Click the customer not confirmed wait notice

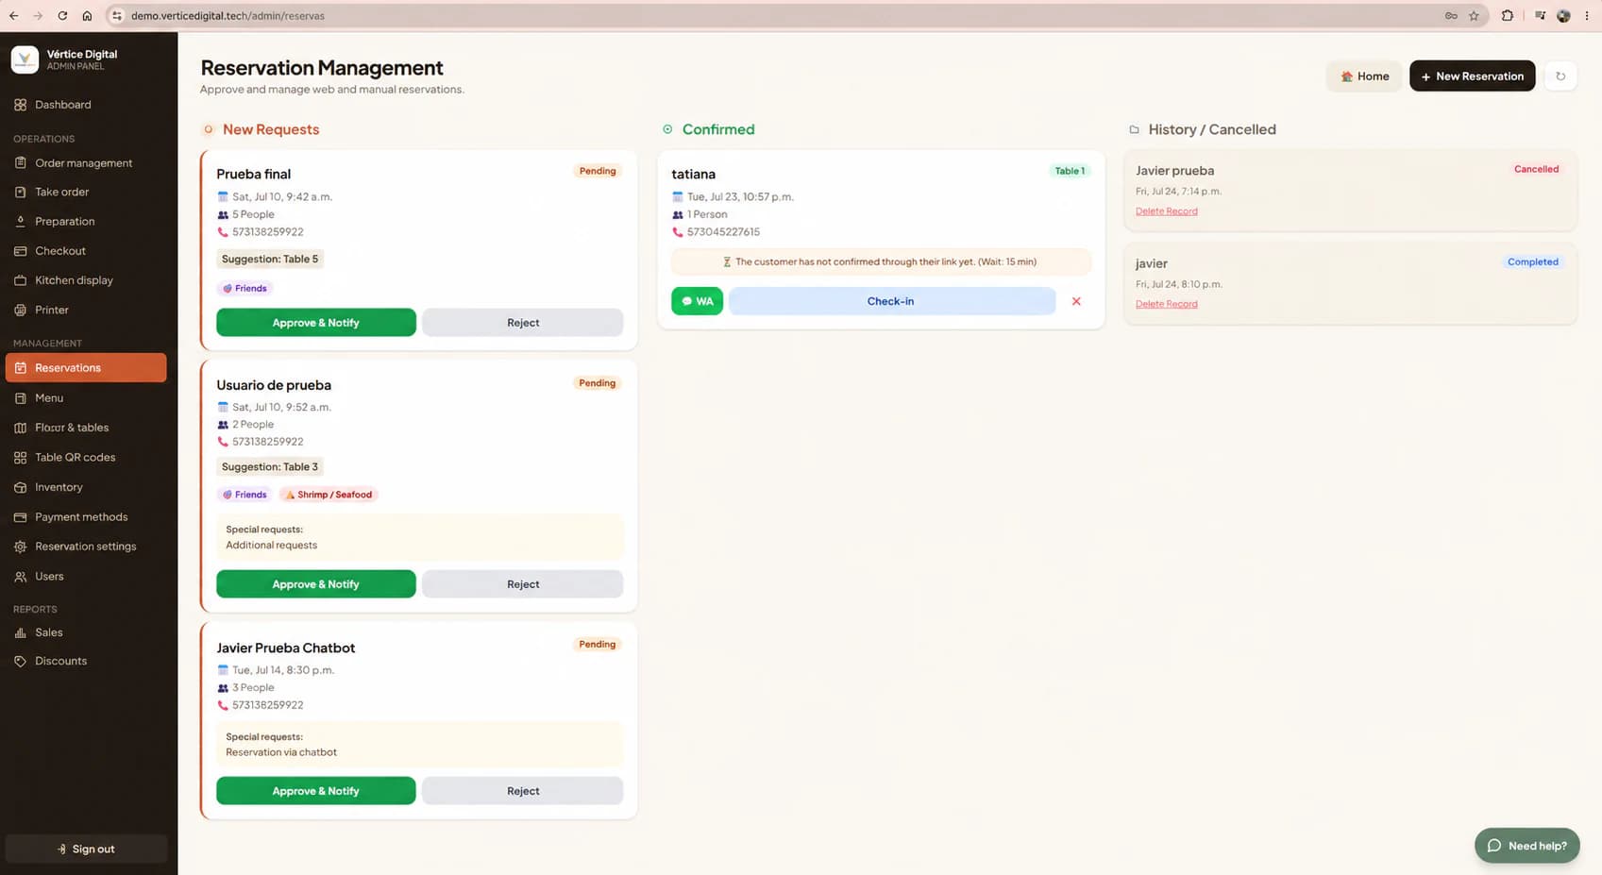tap(881, 261)
